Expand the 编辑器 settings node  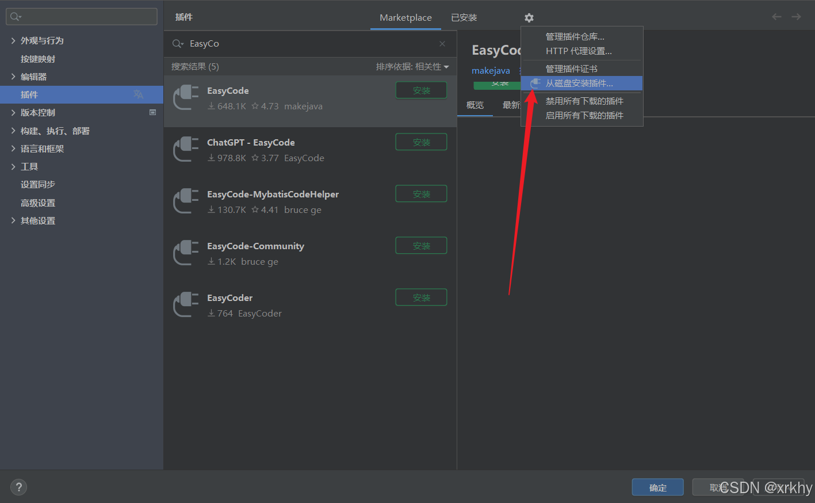pyautogui.click(x=13, y=77)
